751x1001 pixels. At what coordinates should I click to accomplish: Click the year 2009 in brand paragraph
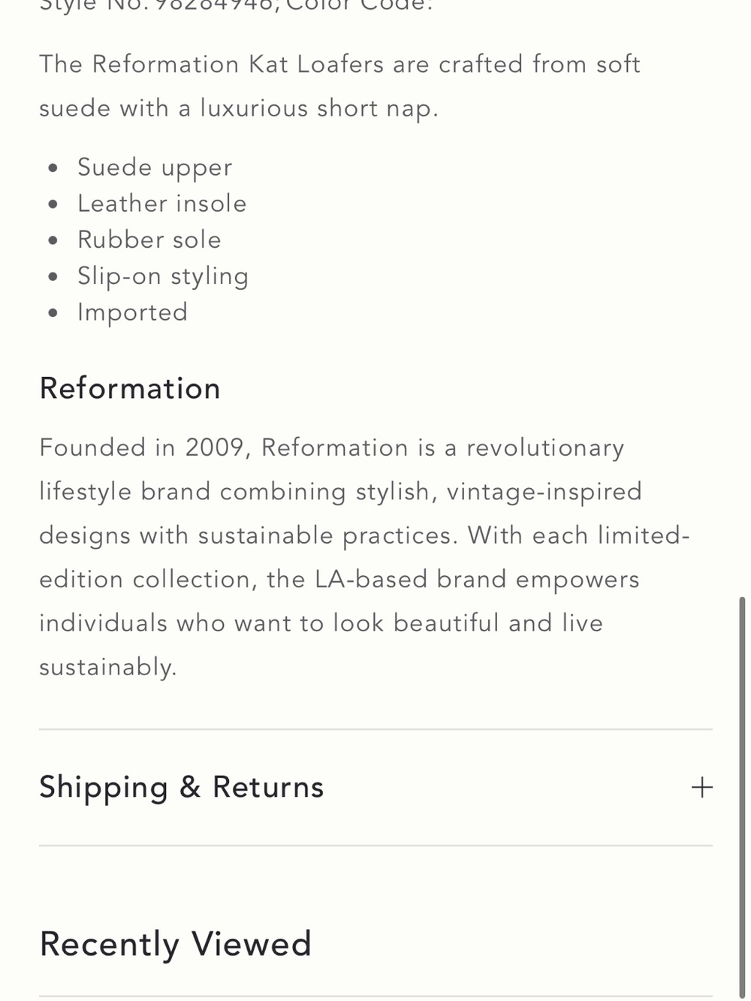click(215, 448)
